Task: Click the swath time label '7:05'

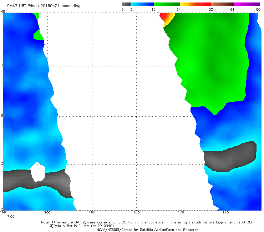Action: (11, 217)
